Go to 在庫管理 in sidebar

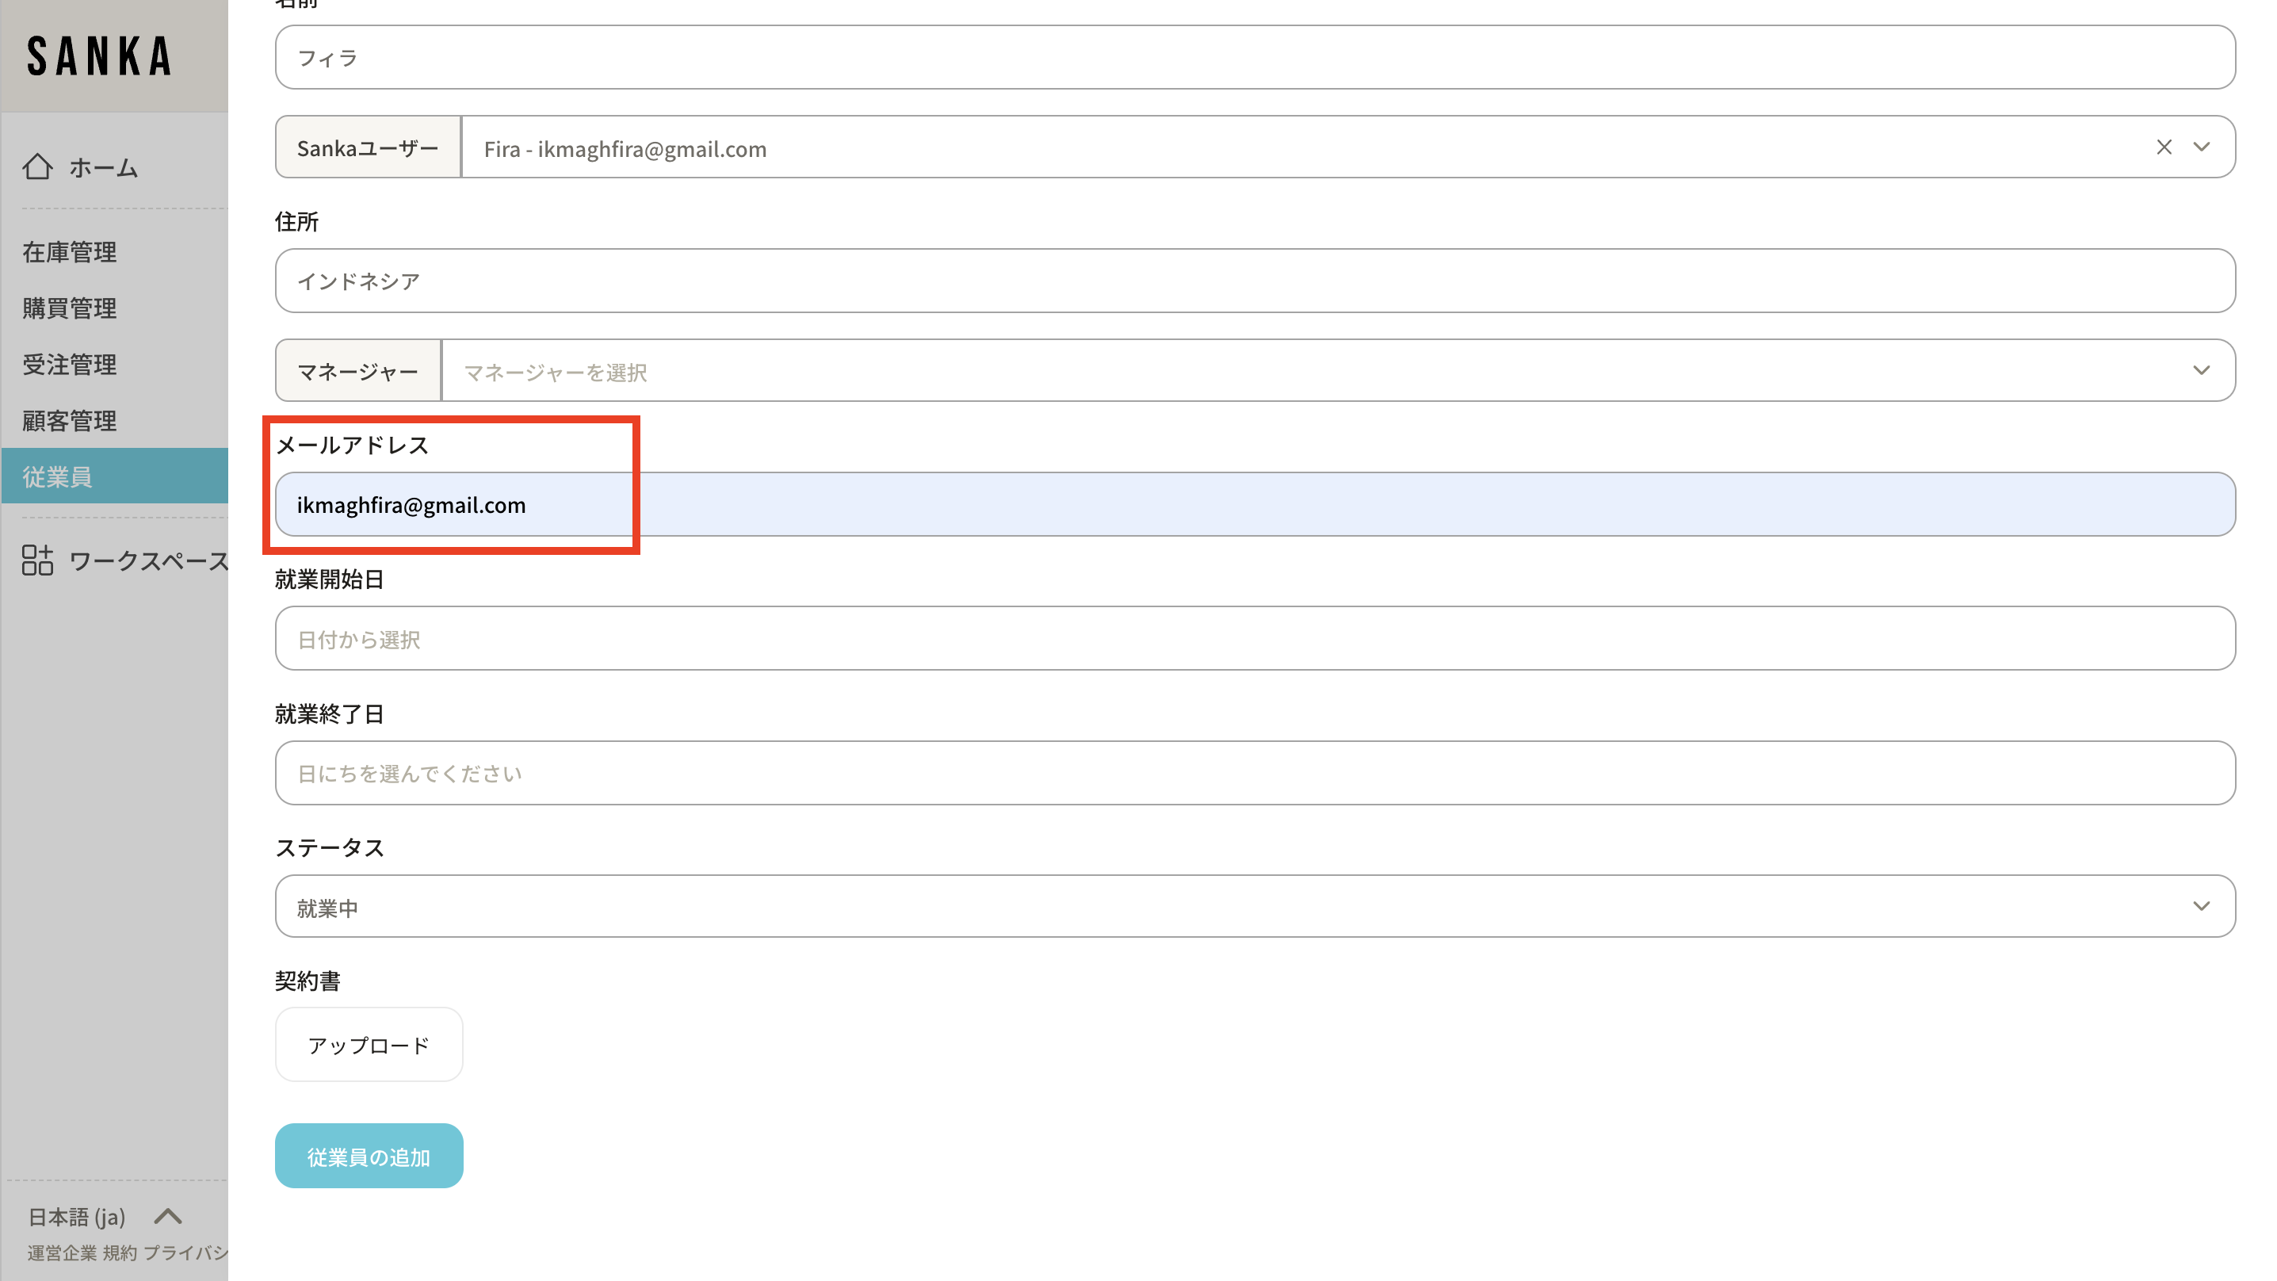point(70,253)
